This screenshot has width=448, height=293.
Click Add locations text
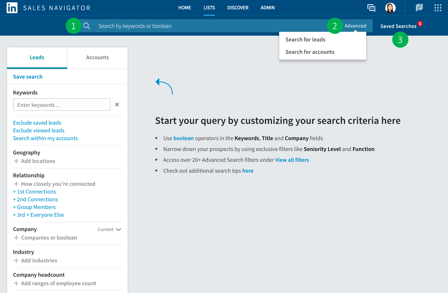click(38, 161)
